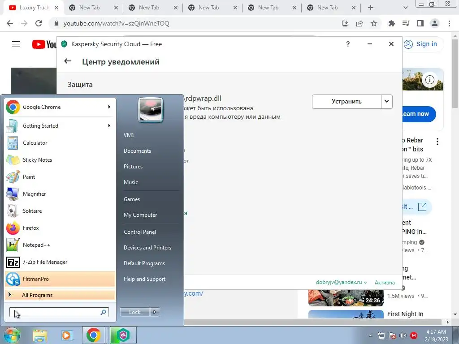
Task: Open Magnifier from Start menu
Action: [x=60, y=193]
